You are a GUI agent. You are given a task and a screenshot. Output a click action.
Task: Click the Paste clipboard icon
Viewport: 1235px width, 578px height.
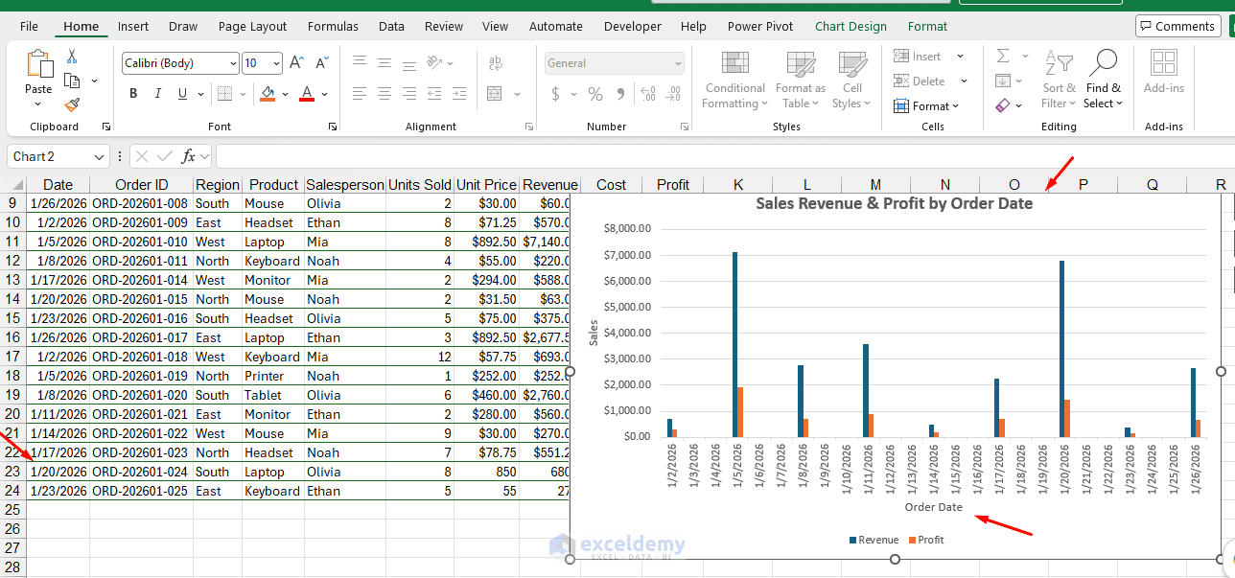coord(39,64)
